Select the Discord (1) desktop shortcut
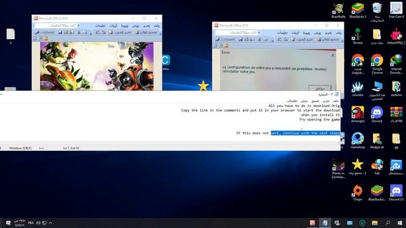 coord(396,193)
